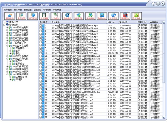The image size is (167, 128).
Task: Open the 用户操作 menu
Action: click(8, 9)
